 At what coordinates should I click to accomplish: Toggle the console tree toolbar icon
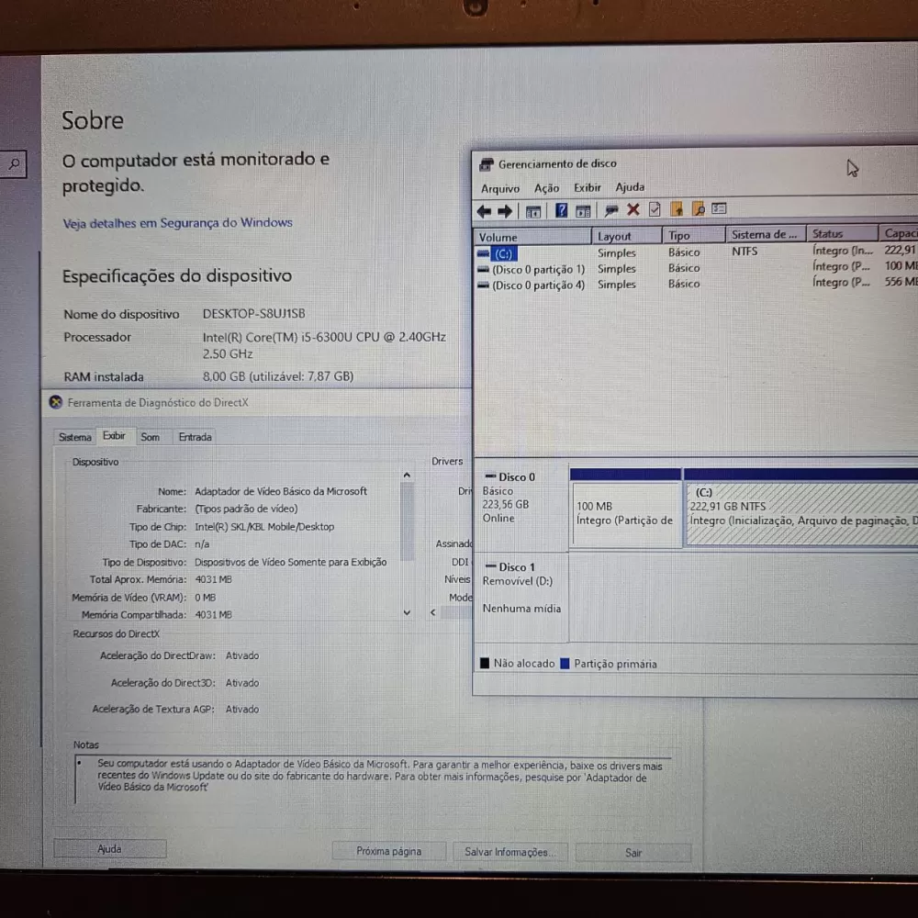tap(532, 211)
